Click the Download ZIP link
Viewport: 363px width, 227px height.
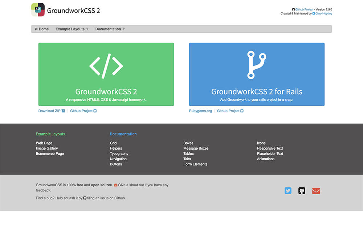click(49, 111)
